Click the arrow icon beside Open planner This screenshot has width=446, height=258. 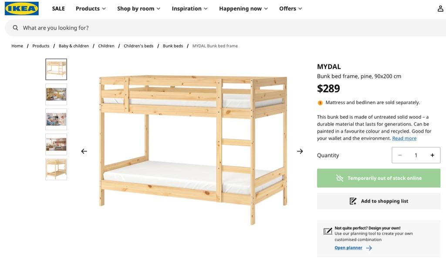pyautogui.click(x=369, y=248)
